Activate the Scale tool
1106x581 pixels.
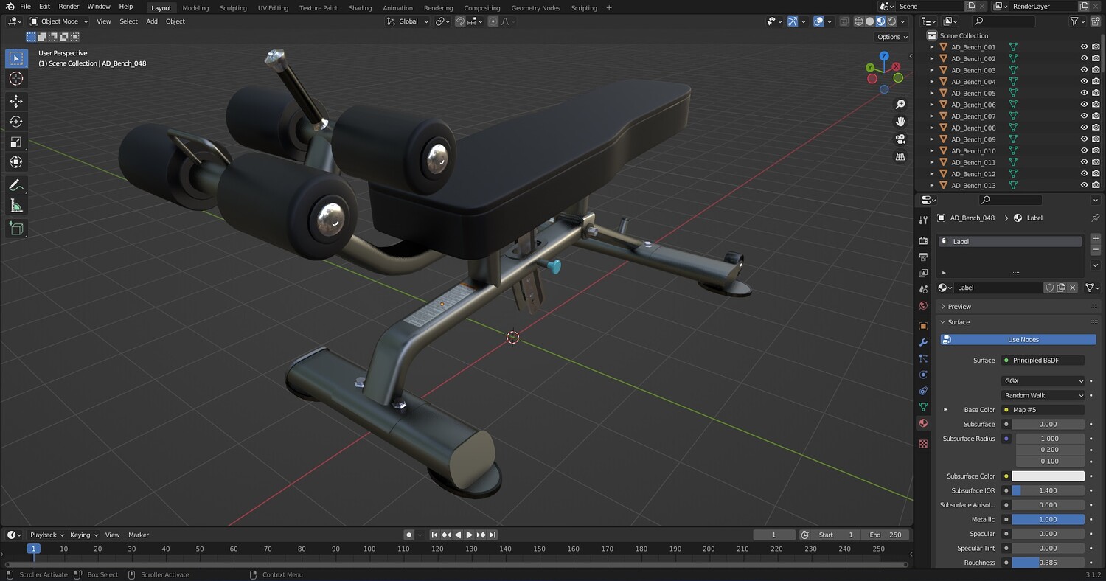coord(16,142)
